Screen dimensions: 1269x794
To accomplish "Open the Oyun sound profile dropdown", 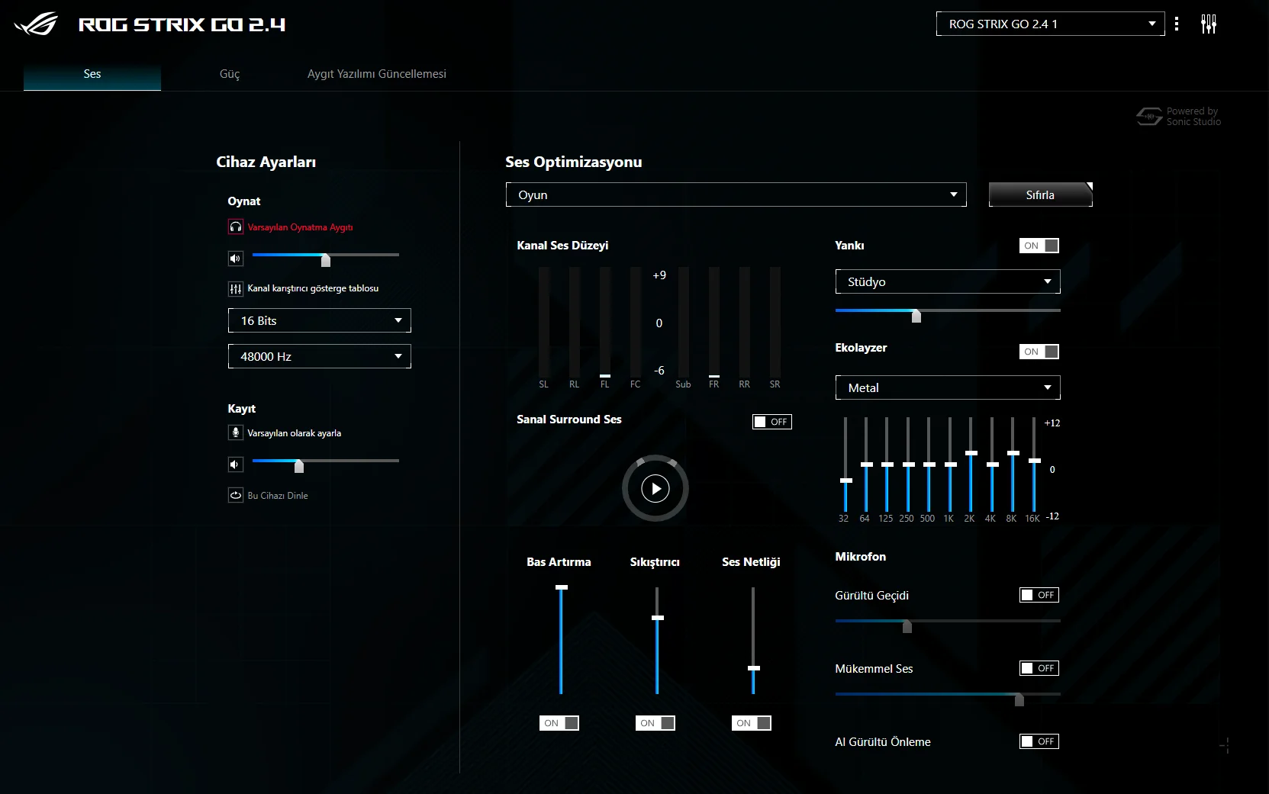I will 736,194.
